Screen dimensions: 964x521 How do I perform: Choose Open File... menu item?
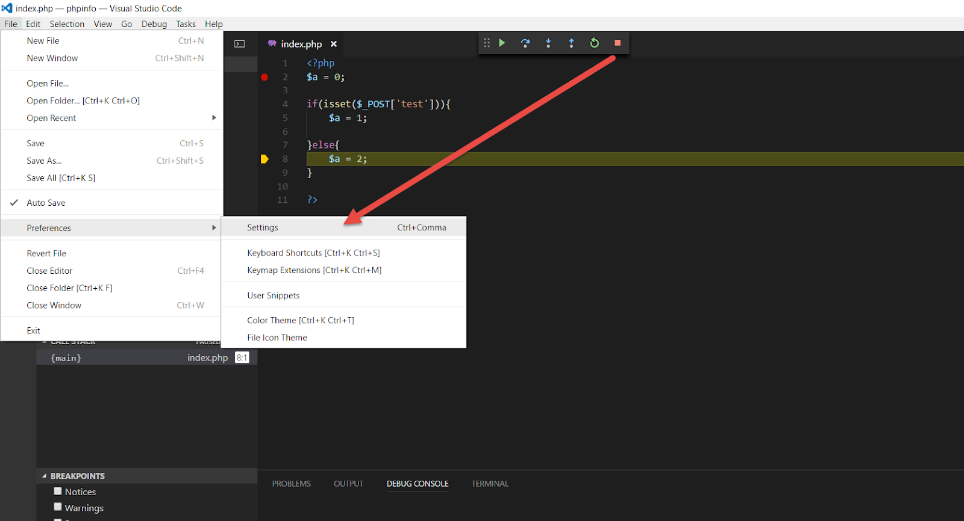(112, 84)
